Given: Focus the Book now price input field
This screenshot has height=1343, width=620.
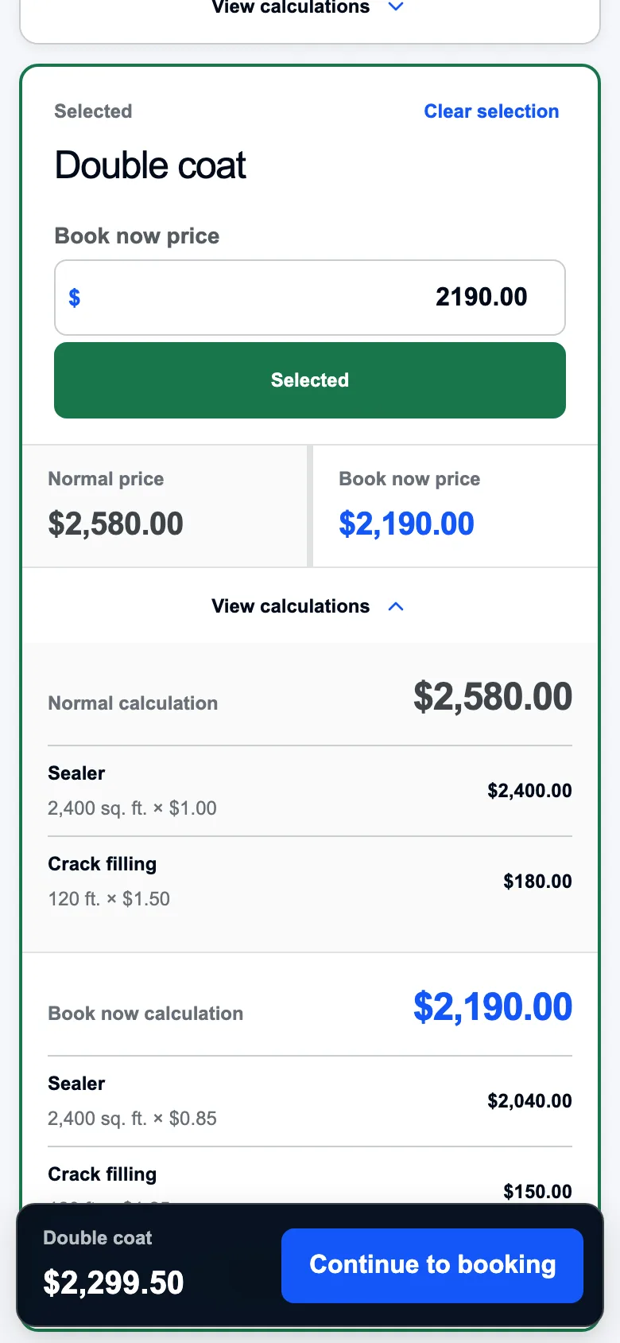Looking at the screenshot, I should (x=310, y=298).
